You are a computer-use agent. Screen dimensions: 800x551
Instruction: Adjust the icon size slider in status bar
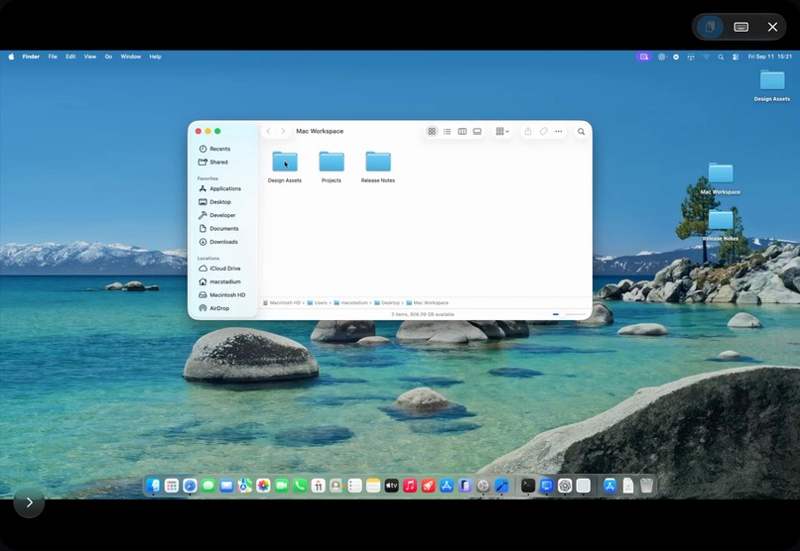(x=570, y=314)
